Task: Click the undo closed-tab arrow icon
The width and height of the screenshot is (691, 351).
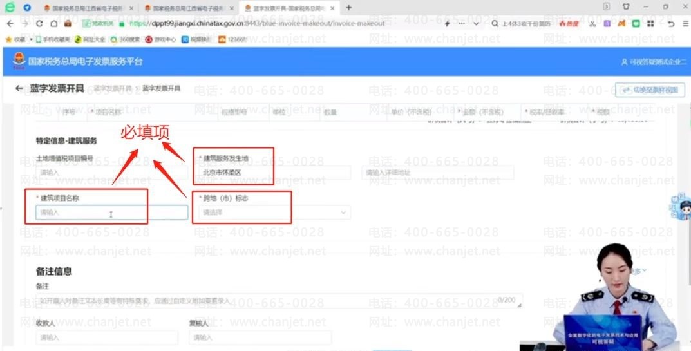Action: [671, 23]
